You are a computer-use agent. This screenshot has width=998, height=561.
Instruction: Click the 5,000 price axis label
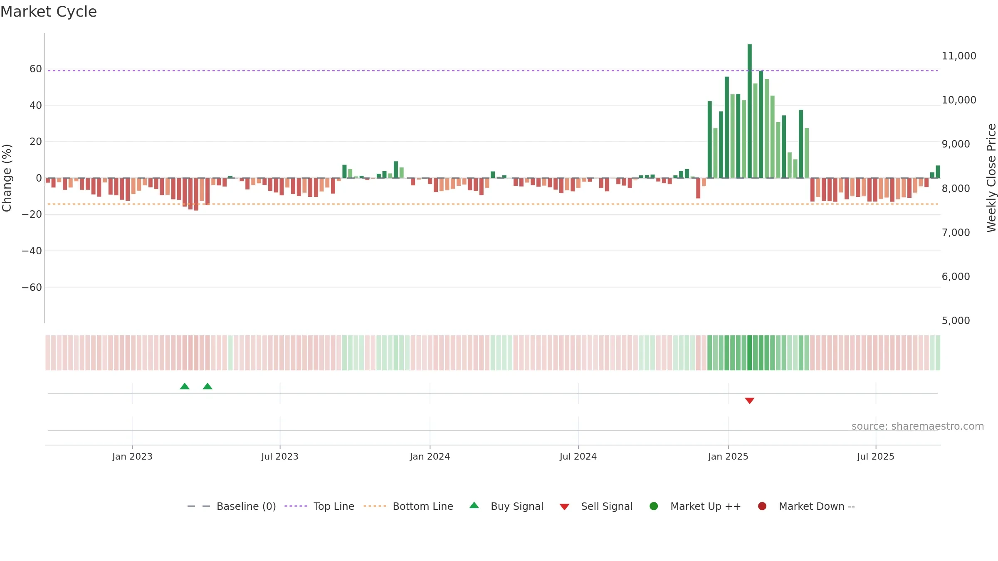(x=956, y=321)
